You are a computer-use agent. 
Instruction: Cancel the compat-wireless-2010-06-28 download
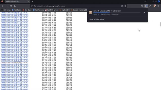click(145, 13)
